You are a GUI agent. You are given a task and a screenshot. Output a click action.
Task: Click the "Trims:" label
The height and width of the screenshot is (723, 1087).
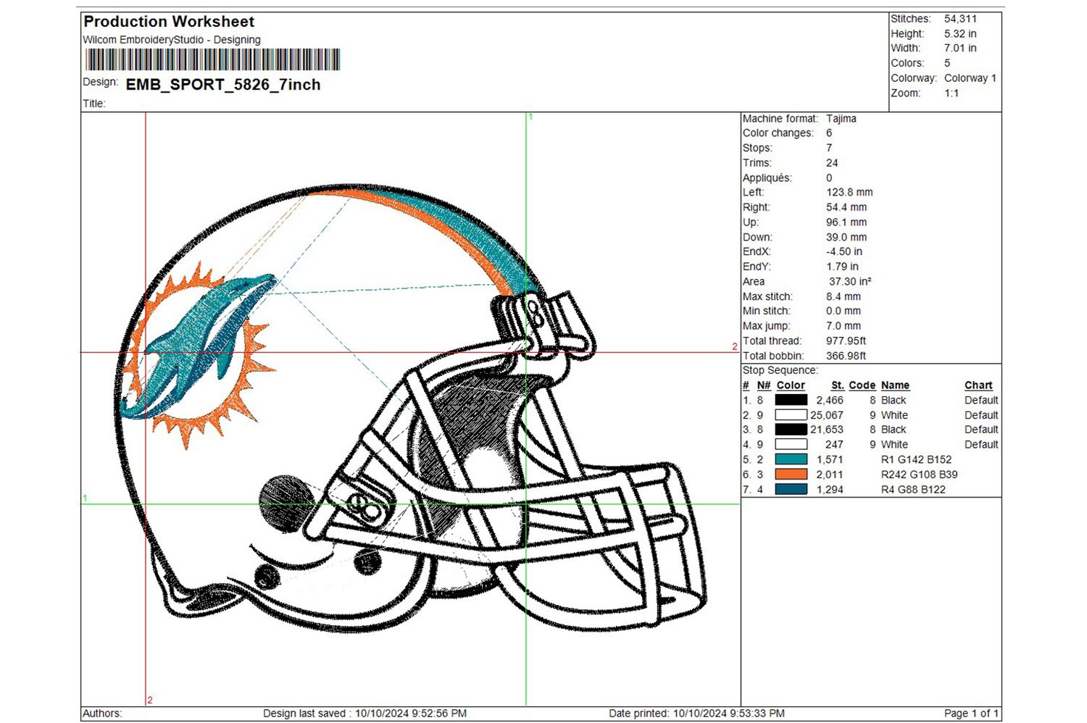[757, 163]
